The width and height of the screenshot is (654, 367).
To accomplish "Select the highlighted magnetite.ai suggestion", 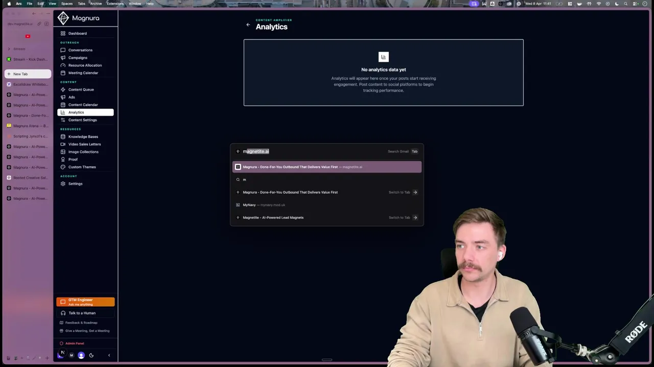I will click(327, 167).
